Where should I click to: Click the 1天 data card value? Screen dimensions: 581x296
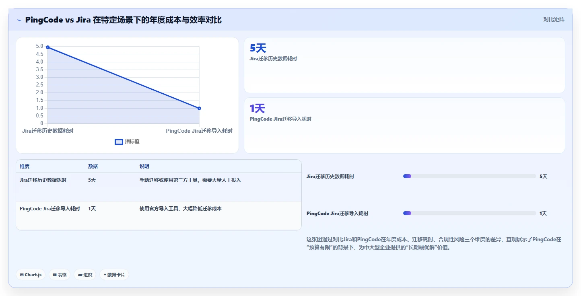click(x=258, y=109)
